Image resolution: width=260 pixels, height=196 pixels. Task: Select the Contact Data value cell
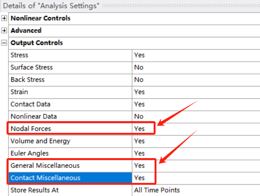pos(196,104)
